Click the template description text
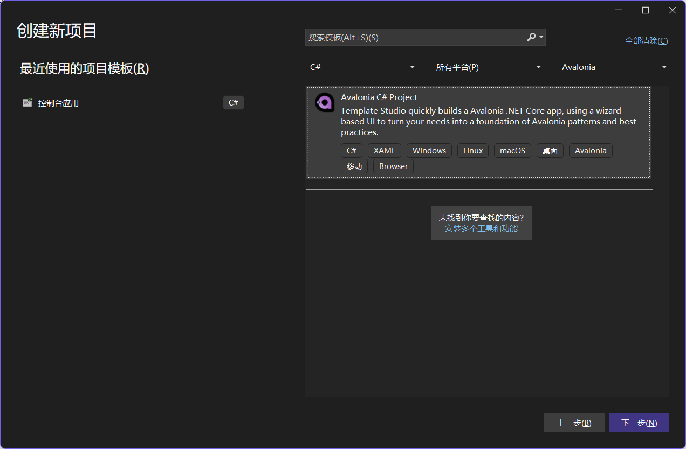Viewport: 686px width, 449px height. coord(489,122)
